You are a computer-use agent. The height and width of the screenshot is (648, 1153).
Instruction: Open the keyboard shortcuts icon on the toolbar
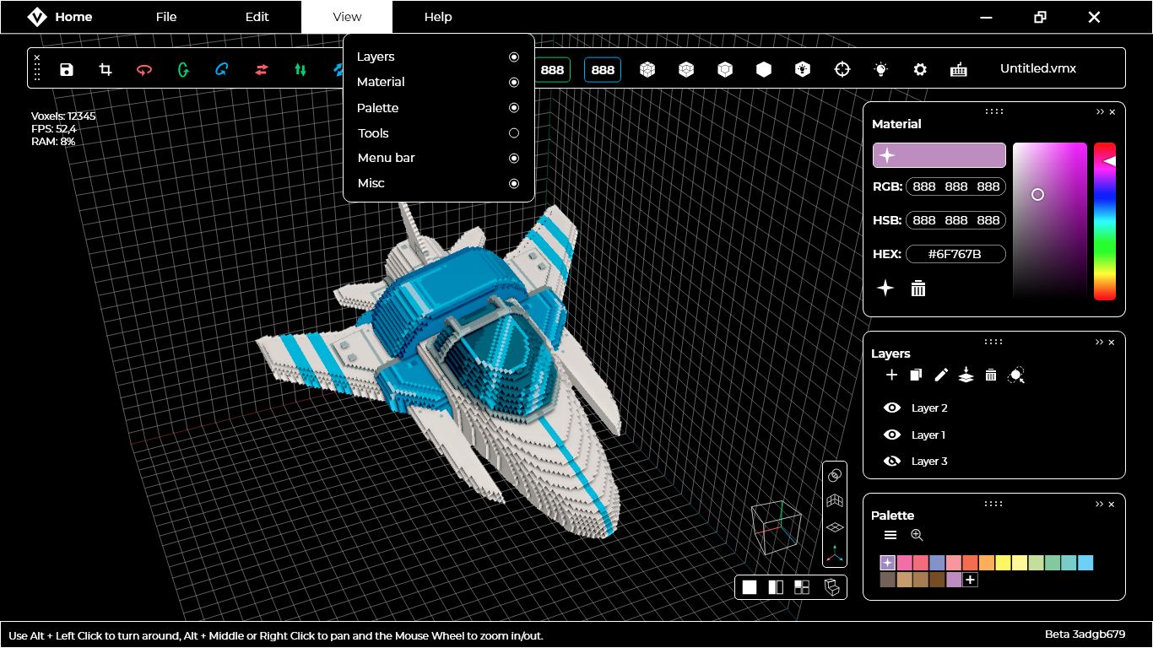pos(958,69)
